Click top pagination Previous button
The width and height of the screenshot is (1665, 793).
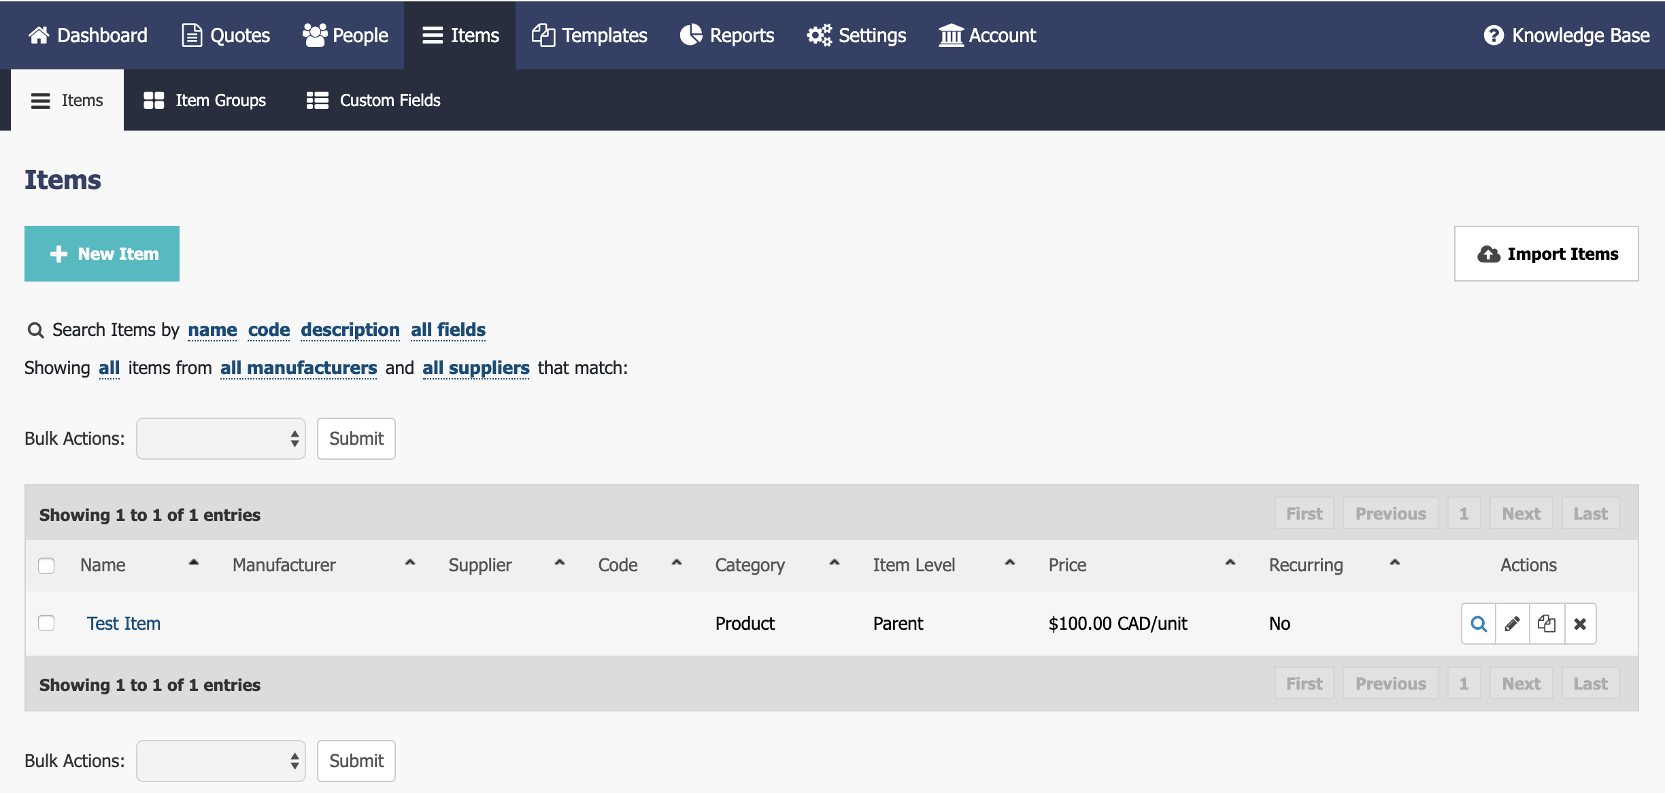[1391, 514]
